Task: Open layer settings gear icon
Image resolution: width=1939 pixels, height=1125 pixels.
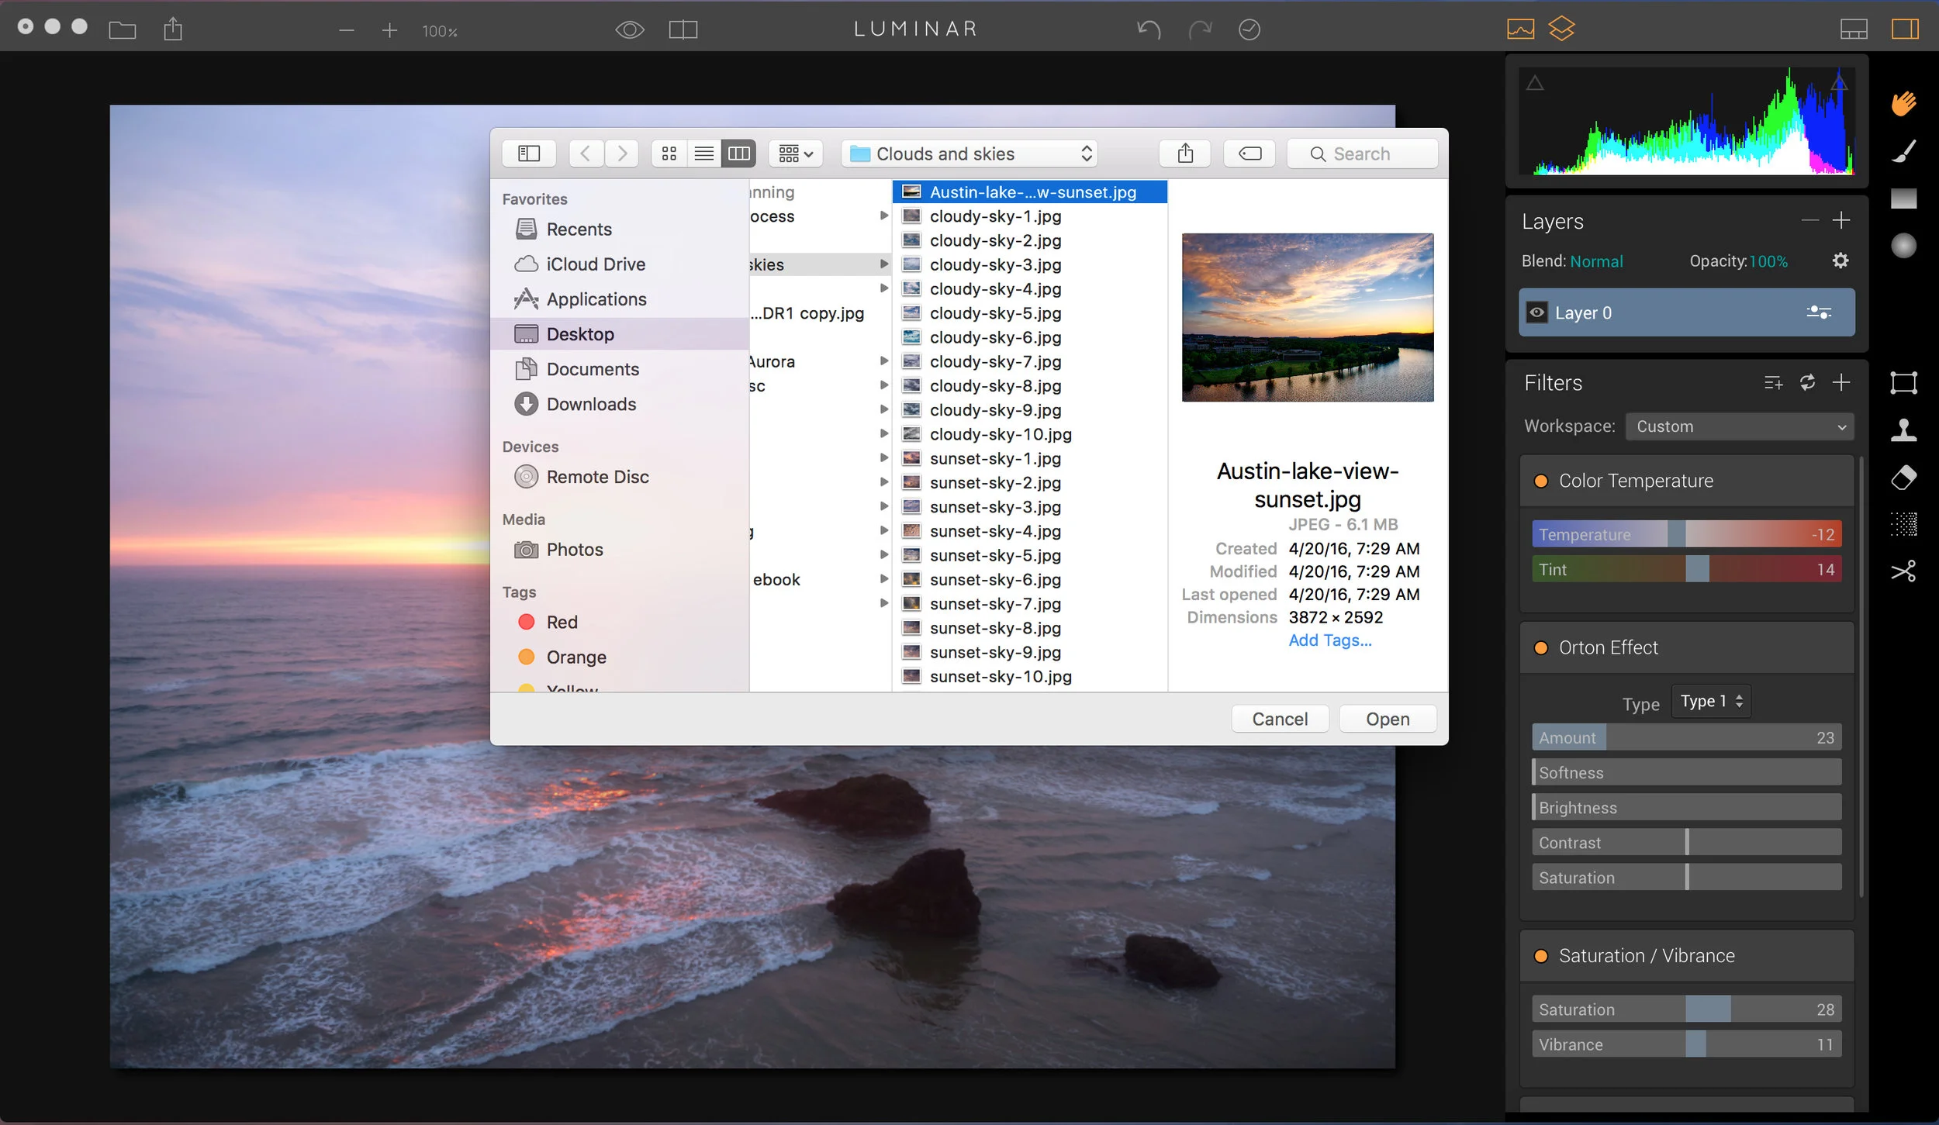Action: tap(1840, 261)
